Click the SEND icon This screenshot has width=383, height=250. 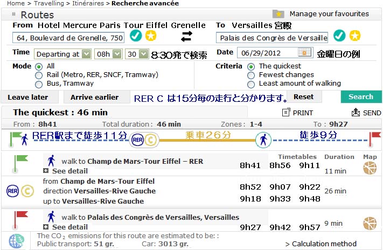coord(356,113)
